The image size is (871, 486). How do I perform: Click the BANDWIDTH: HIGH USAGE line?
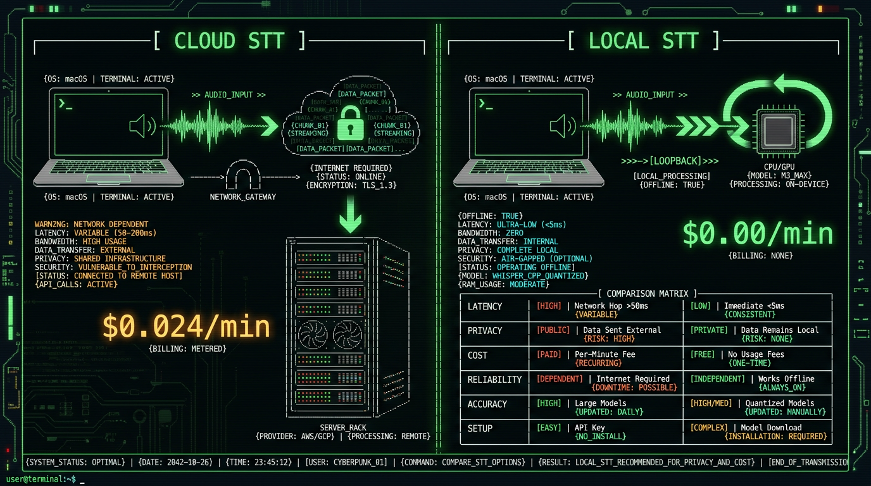(80, 241)
